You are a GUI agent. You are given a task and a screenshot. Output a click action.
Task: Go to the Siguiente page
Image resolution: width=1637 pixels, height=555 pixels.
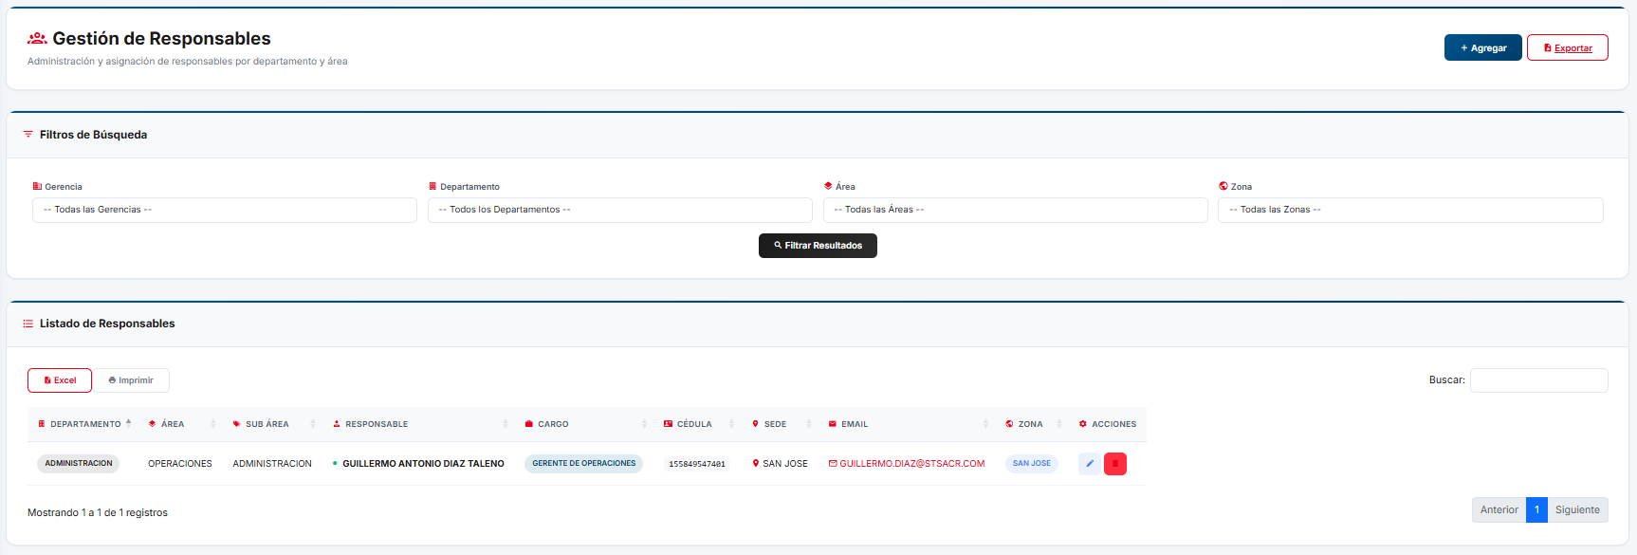click(x=1577, y=509)
